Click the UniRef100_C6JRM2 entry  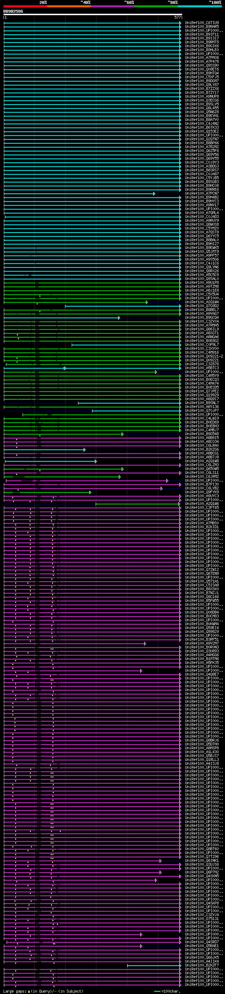[201, 477]
